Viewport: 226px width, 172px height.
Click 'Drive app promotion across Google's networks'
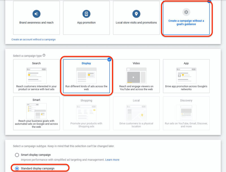(186, 88)
